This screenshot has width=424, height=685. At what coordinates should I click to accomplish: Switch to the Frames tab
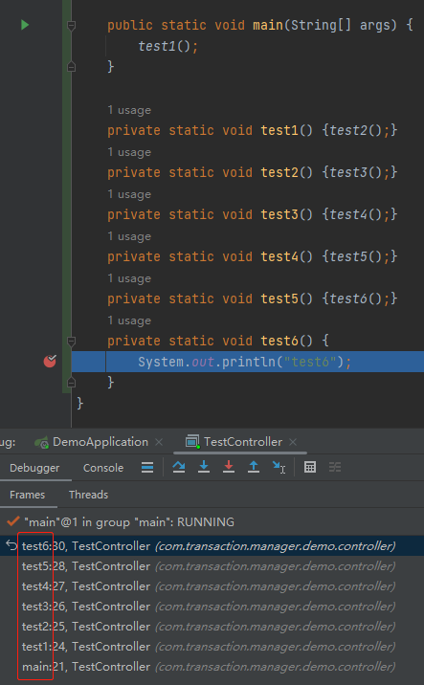[27, 495]
